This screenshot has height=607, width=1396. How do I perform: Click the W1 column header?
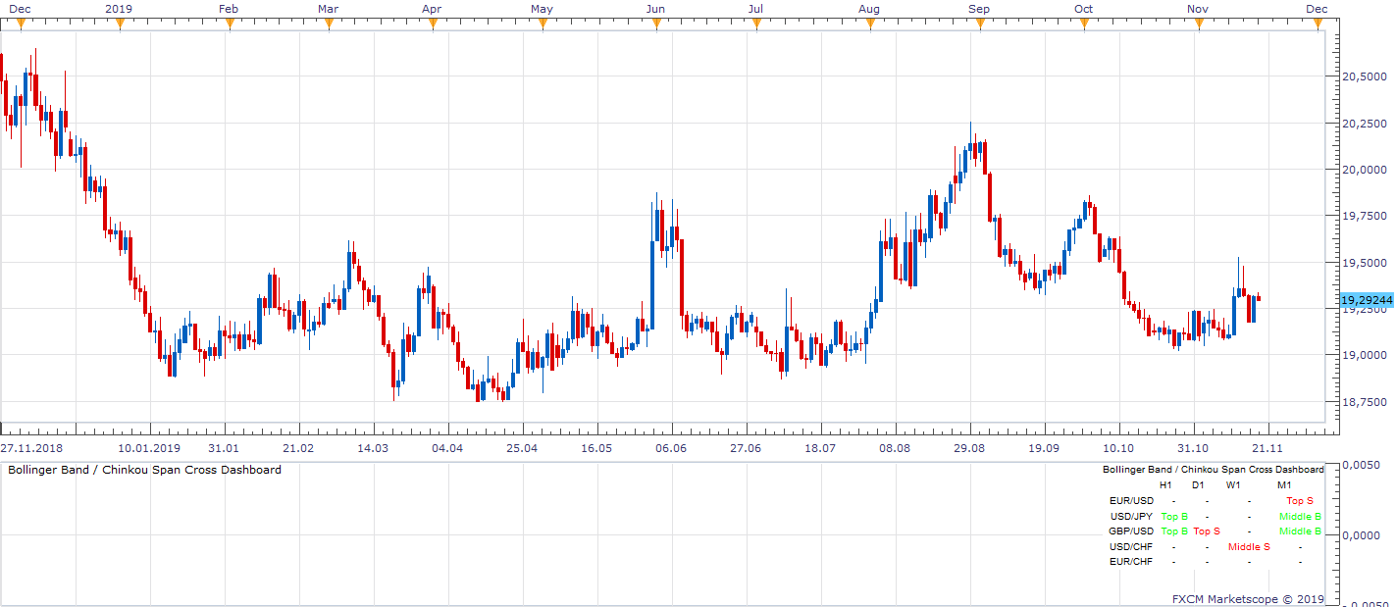click(1233, 484)
